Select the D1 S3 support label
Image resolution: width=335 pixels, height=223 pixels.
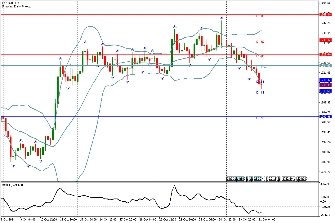coord(260,118)
